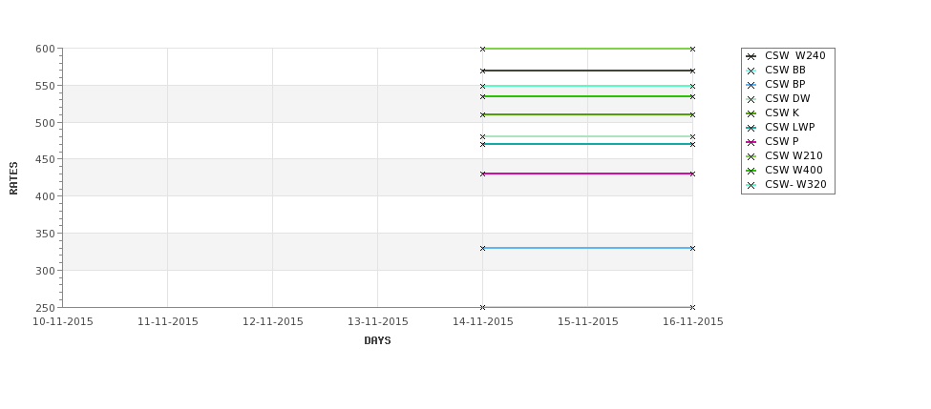This screenshot has height=409, width=931.
Task: Click the CSW LWP legend marker icon
Action: tap(751, 128)
